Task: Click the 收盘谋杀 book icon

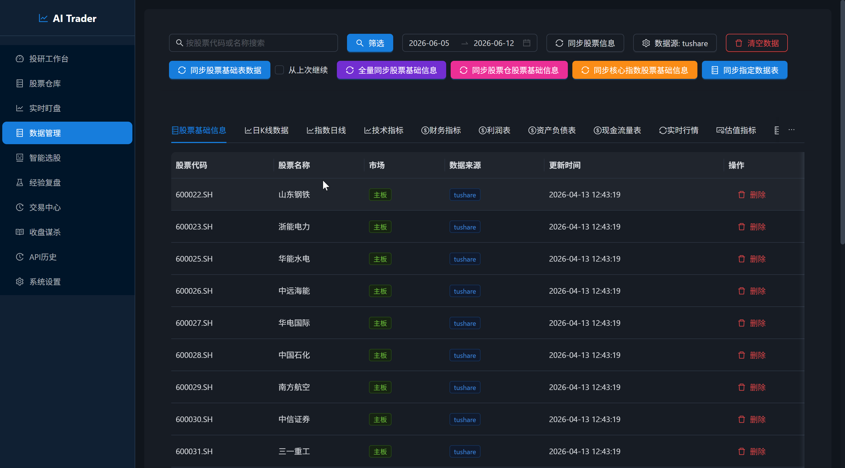Action: pos(20,232)
